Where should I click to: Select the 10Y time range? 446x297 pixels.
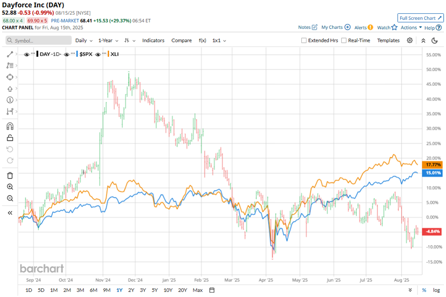[168, 290]
